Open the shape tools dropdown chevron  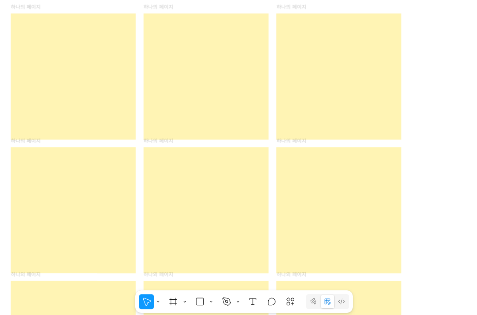tap(211, 302)
